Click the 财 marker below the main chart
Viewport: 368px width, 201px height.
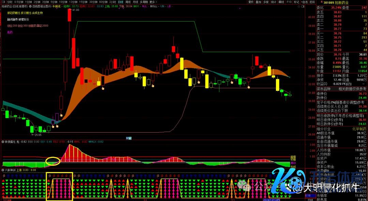pos(128,138)
